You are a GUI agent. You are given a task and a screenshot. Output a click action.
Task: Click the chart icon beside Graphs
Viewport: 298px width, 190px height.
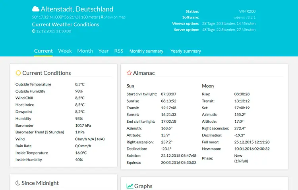[130, 186]
